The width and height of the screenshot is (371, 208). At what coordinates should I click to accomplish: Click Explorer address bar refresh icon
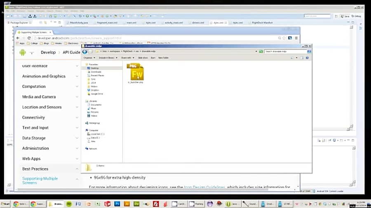(261, 51)
